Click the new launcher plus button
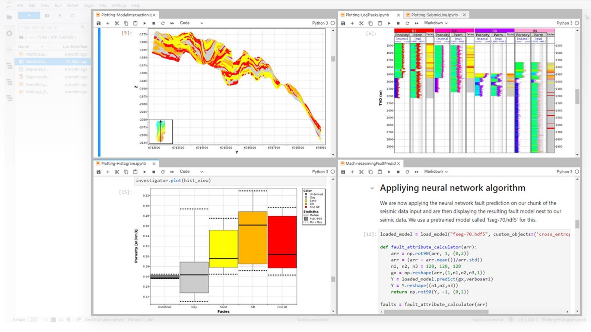 coord(29,15)
